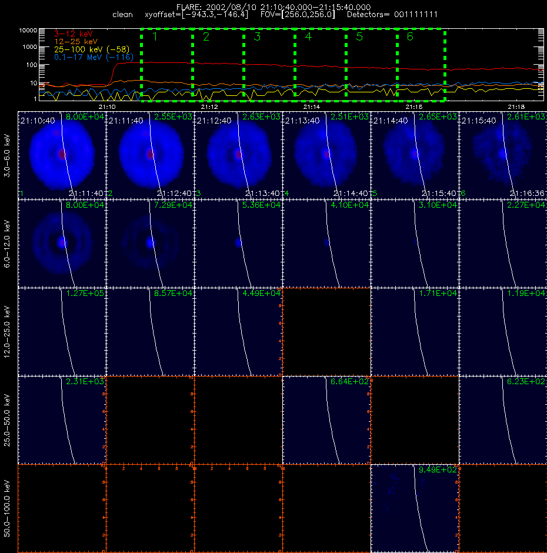Click the peak value 2.51E+03
This screenshot has height=553, width=547.
pos(349,116)
